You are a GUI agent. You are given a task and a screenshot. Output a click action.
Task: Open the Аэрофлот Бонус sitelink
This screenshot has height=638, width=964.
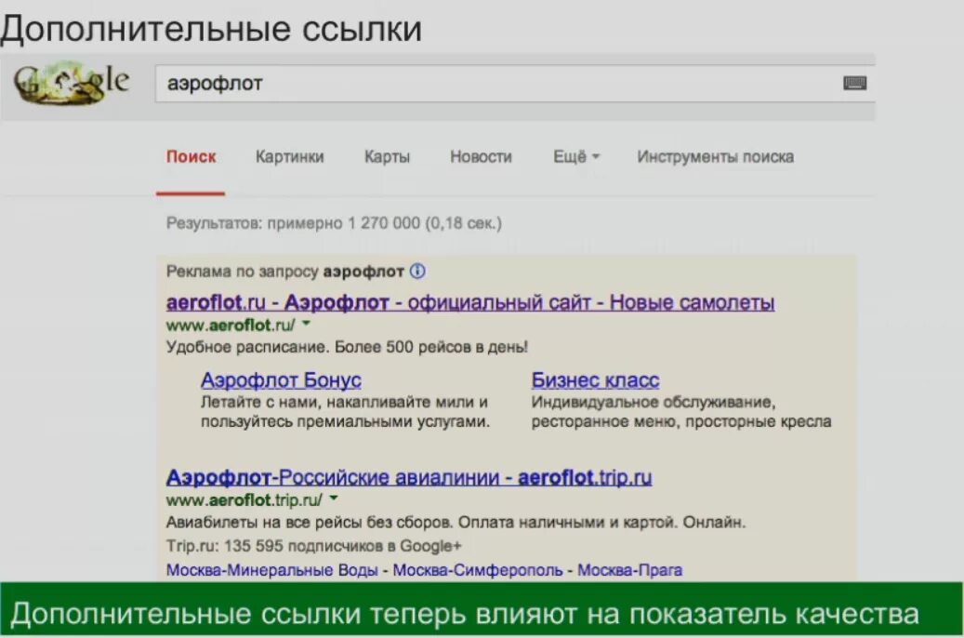click(x=281, y=380)
